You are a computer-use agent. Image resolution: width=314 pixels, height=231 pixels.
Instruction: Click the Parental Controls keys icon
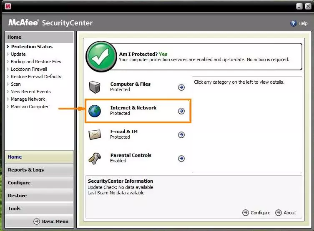click(x=95, y=159)
